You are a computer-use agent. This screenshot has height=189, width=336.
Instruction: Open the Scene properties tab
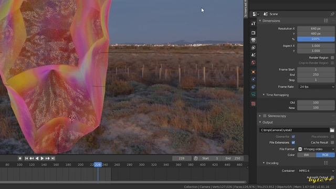pos(253,55)
